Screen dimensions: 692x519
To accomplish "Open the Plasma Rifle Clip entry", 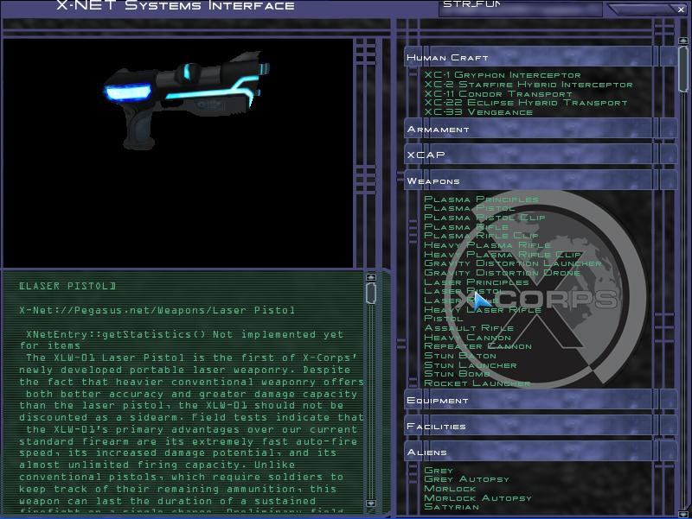I will [481, 235].
